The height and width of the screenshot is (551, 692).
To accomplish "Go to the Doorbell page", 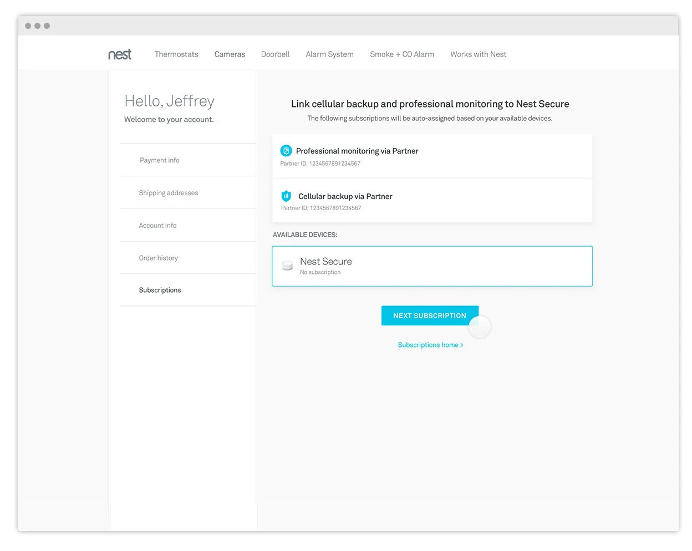I will point(275,54).
